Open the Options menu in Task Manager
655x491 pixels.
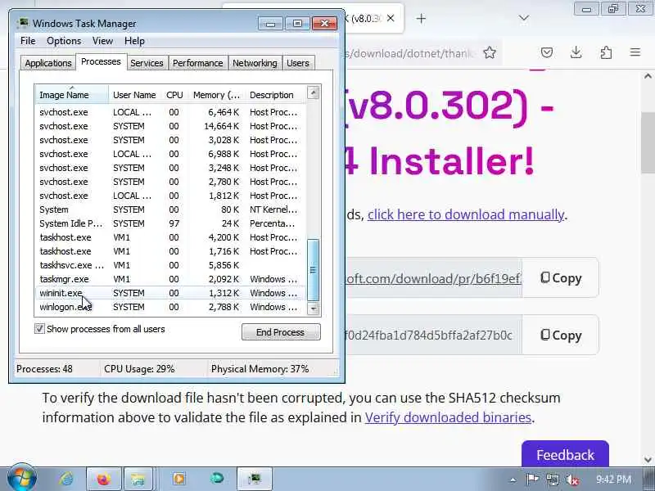(64, 40)
